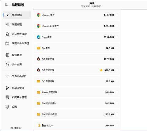This screenshot has height=131, width=147.
Task: Open the 设置 gear icon
Action: click(7, 107)
